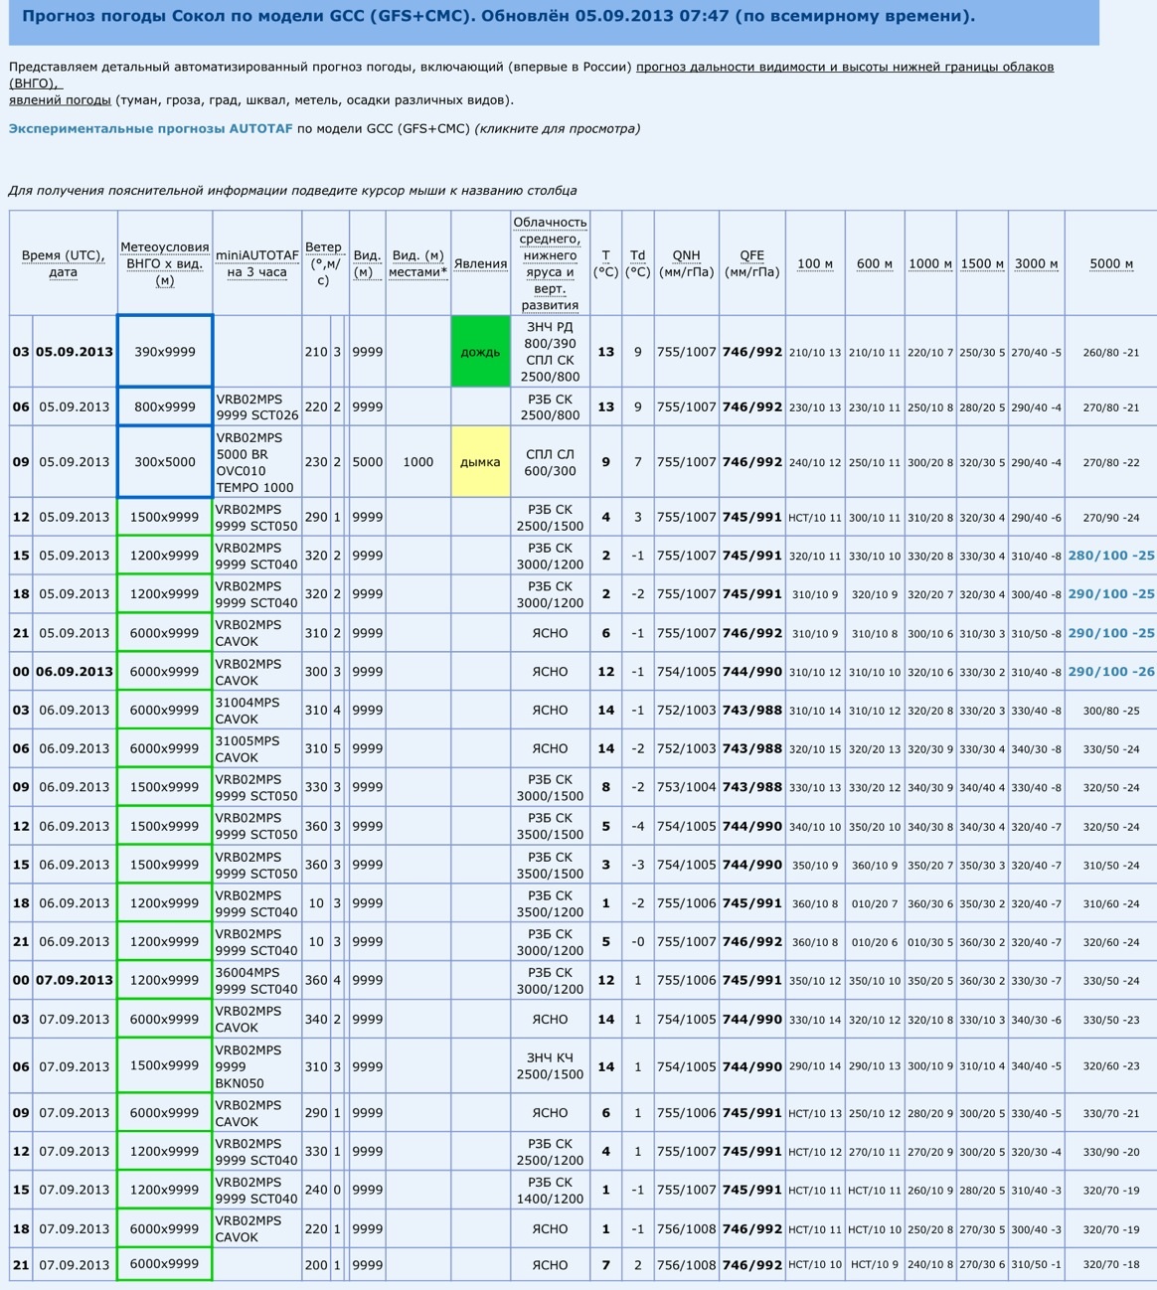Open the прогноз дальности видимости link
Image resolution: width=1157 pixels, height=1290 pixels.
pos(844,68)
